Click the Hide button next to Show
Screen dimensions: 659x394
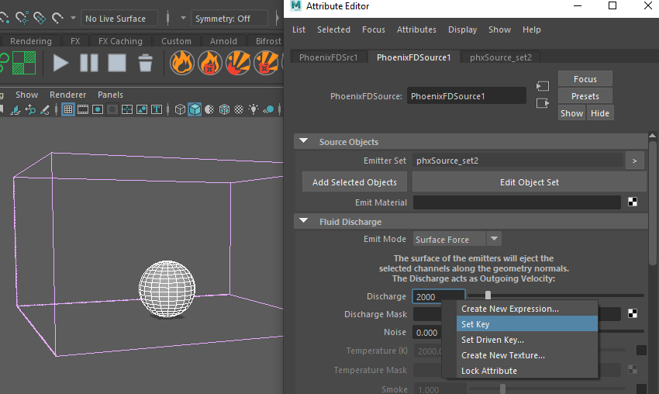click(600, 113)
